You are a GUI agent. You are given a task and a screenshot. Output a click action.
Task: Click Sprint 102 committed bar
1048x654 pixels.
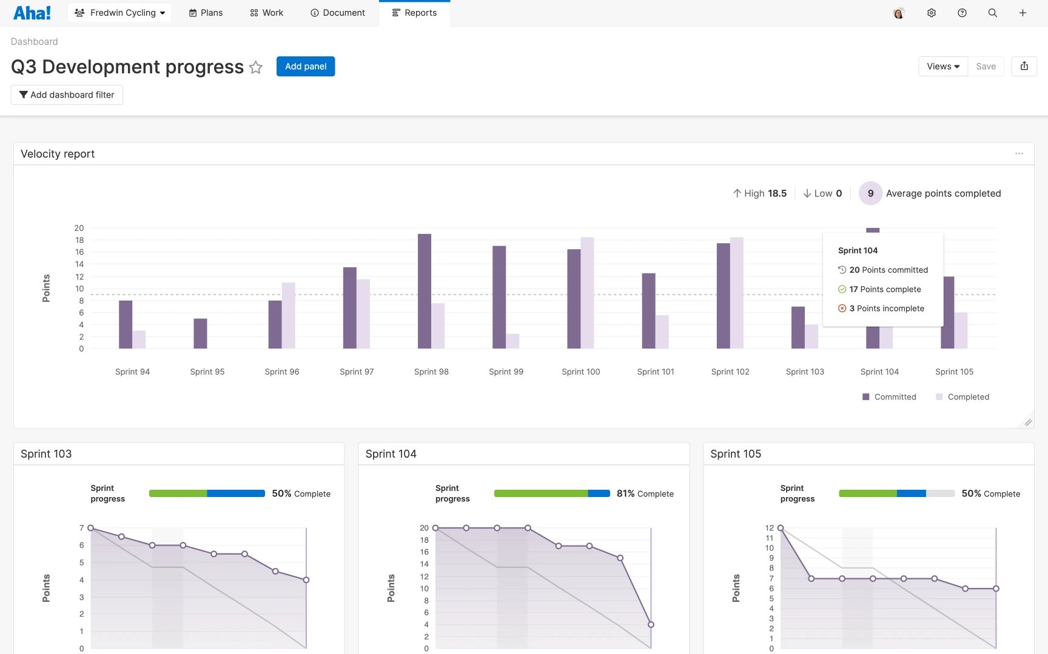coord(724,296)
